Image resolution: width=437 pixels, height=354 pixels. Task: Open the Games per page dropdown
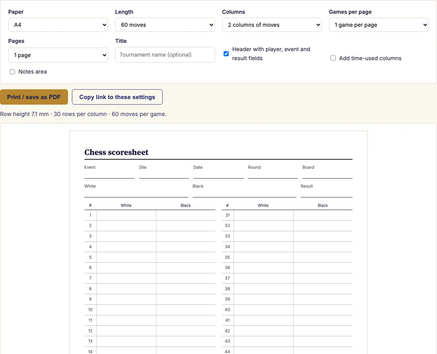coord(379,25)
